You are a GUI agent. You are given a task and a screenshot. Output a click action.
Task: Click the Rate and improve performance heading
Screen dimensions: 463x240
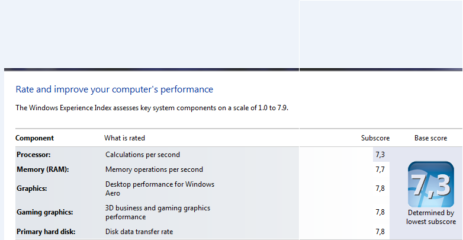tap(114, 89)
